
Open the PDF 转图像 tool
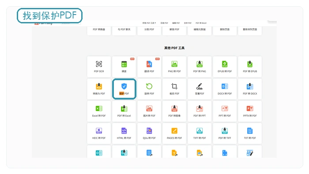point(174,111)
